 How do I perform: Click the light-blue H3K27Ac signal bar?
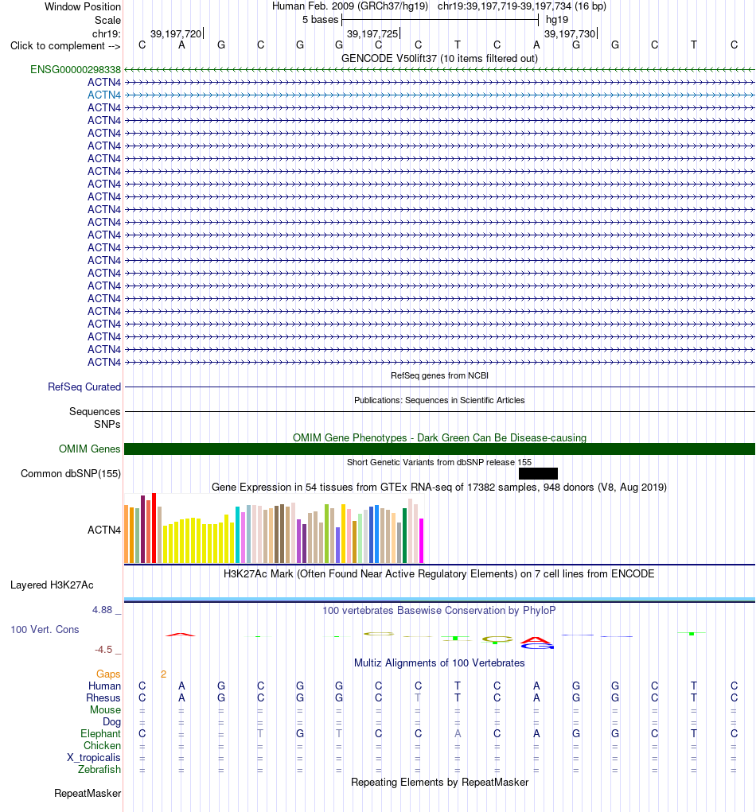439,599
